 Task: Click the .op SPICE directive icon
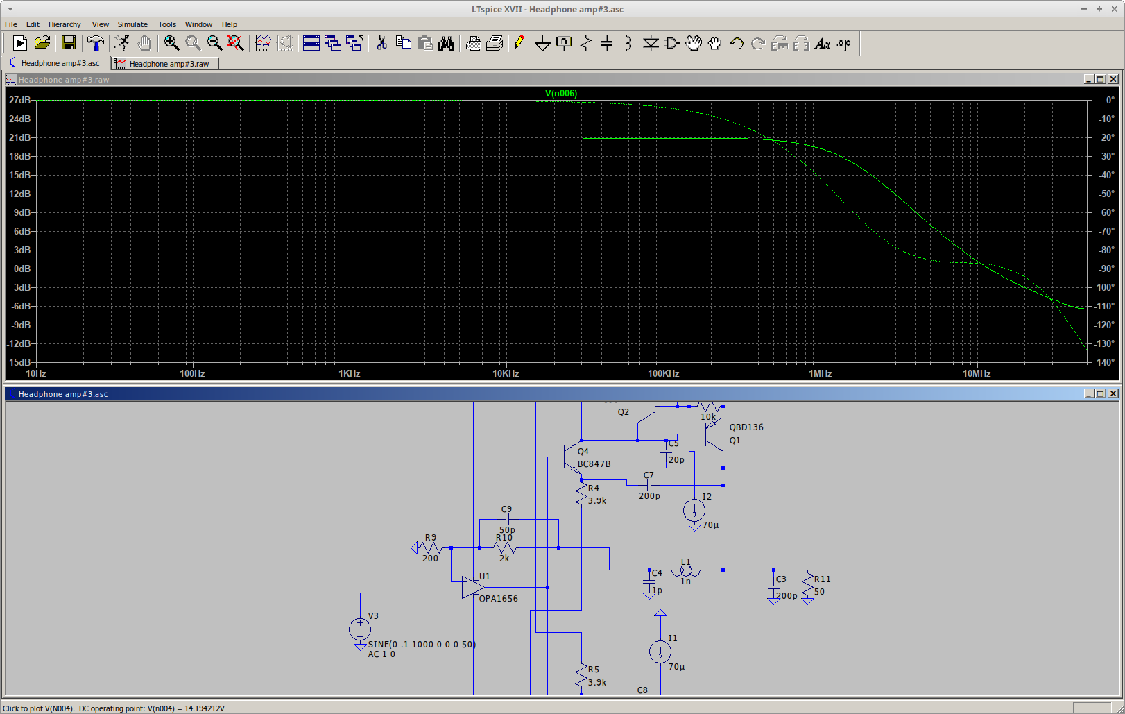click(x=843, y=43)
